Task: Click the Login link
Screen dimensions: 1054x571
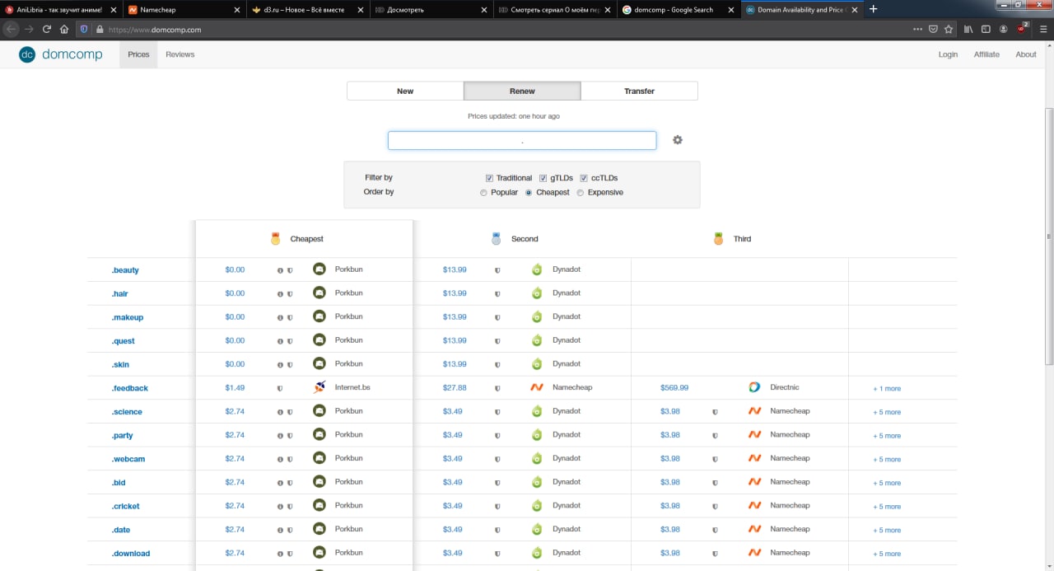Action: click(x=948, y=54)
